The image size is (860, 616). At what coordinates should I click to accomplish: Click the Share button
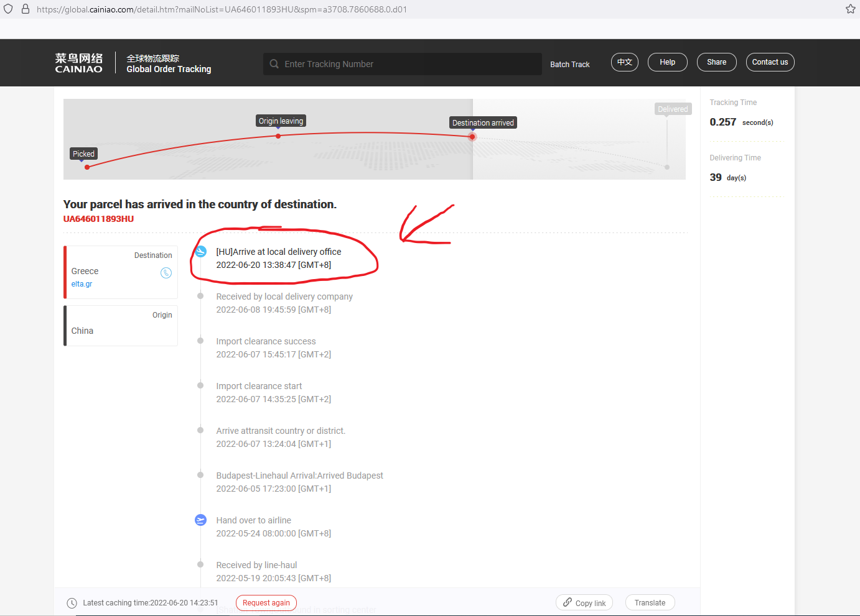(x=717, y=62)
